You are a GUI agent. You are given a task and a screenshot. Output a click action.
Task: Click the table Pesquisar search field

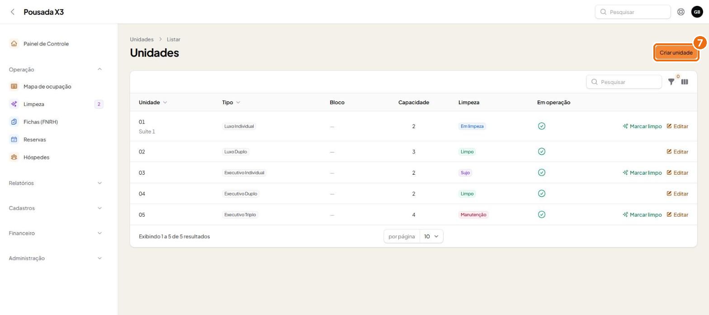(x=624, y=82)
